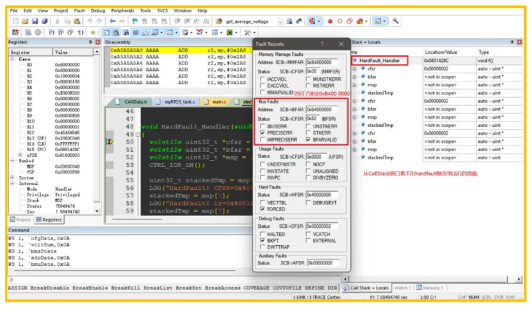Collapse the Internal register group

click(x=12, y=184)
